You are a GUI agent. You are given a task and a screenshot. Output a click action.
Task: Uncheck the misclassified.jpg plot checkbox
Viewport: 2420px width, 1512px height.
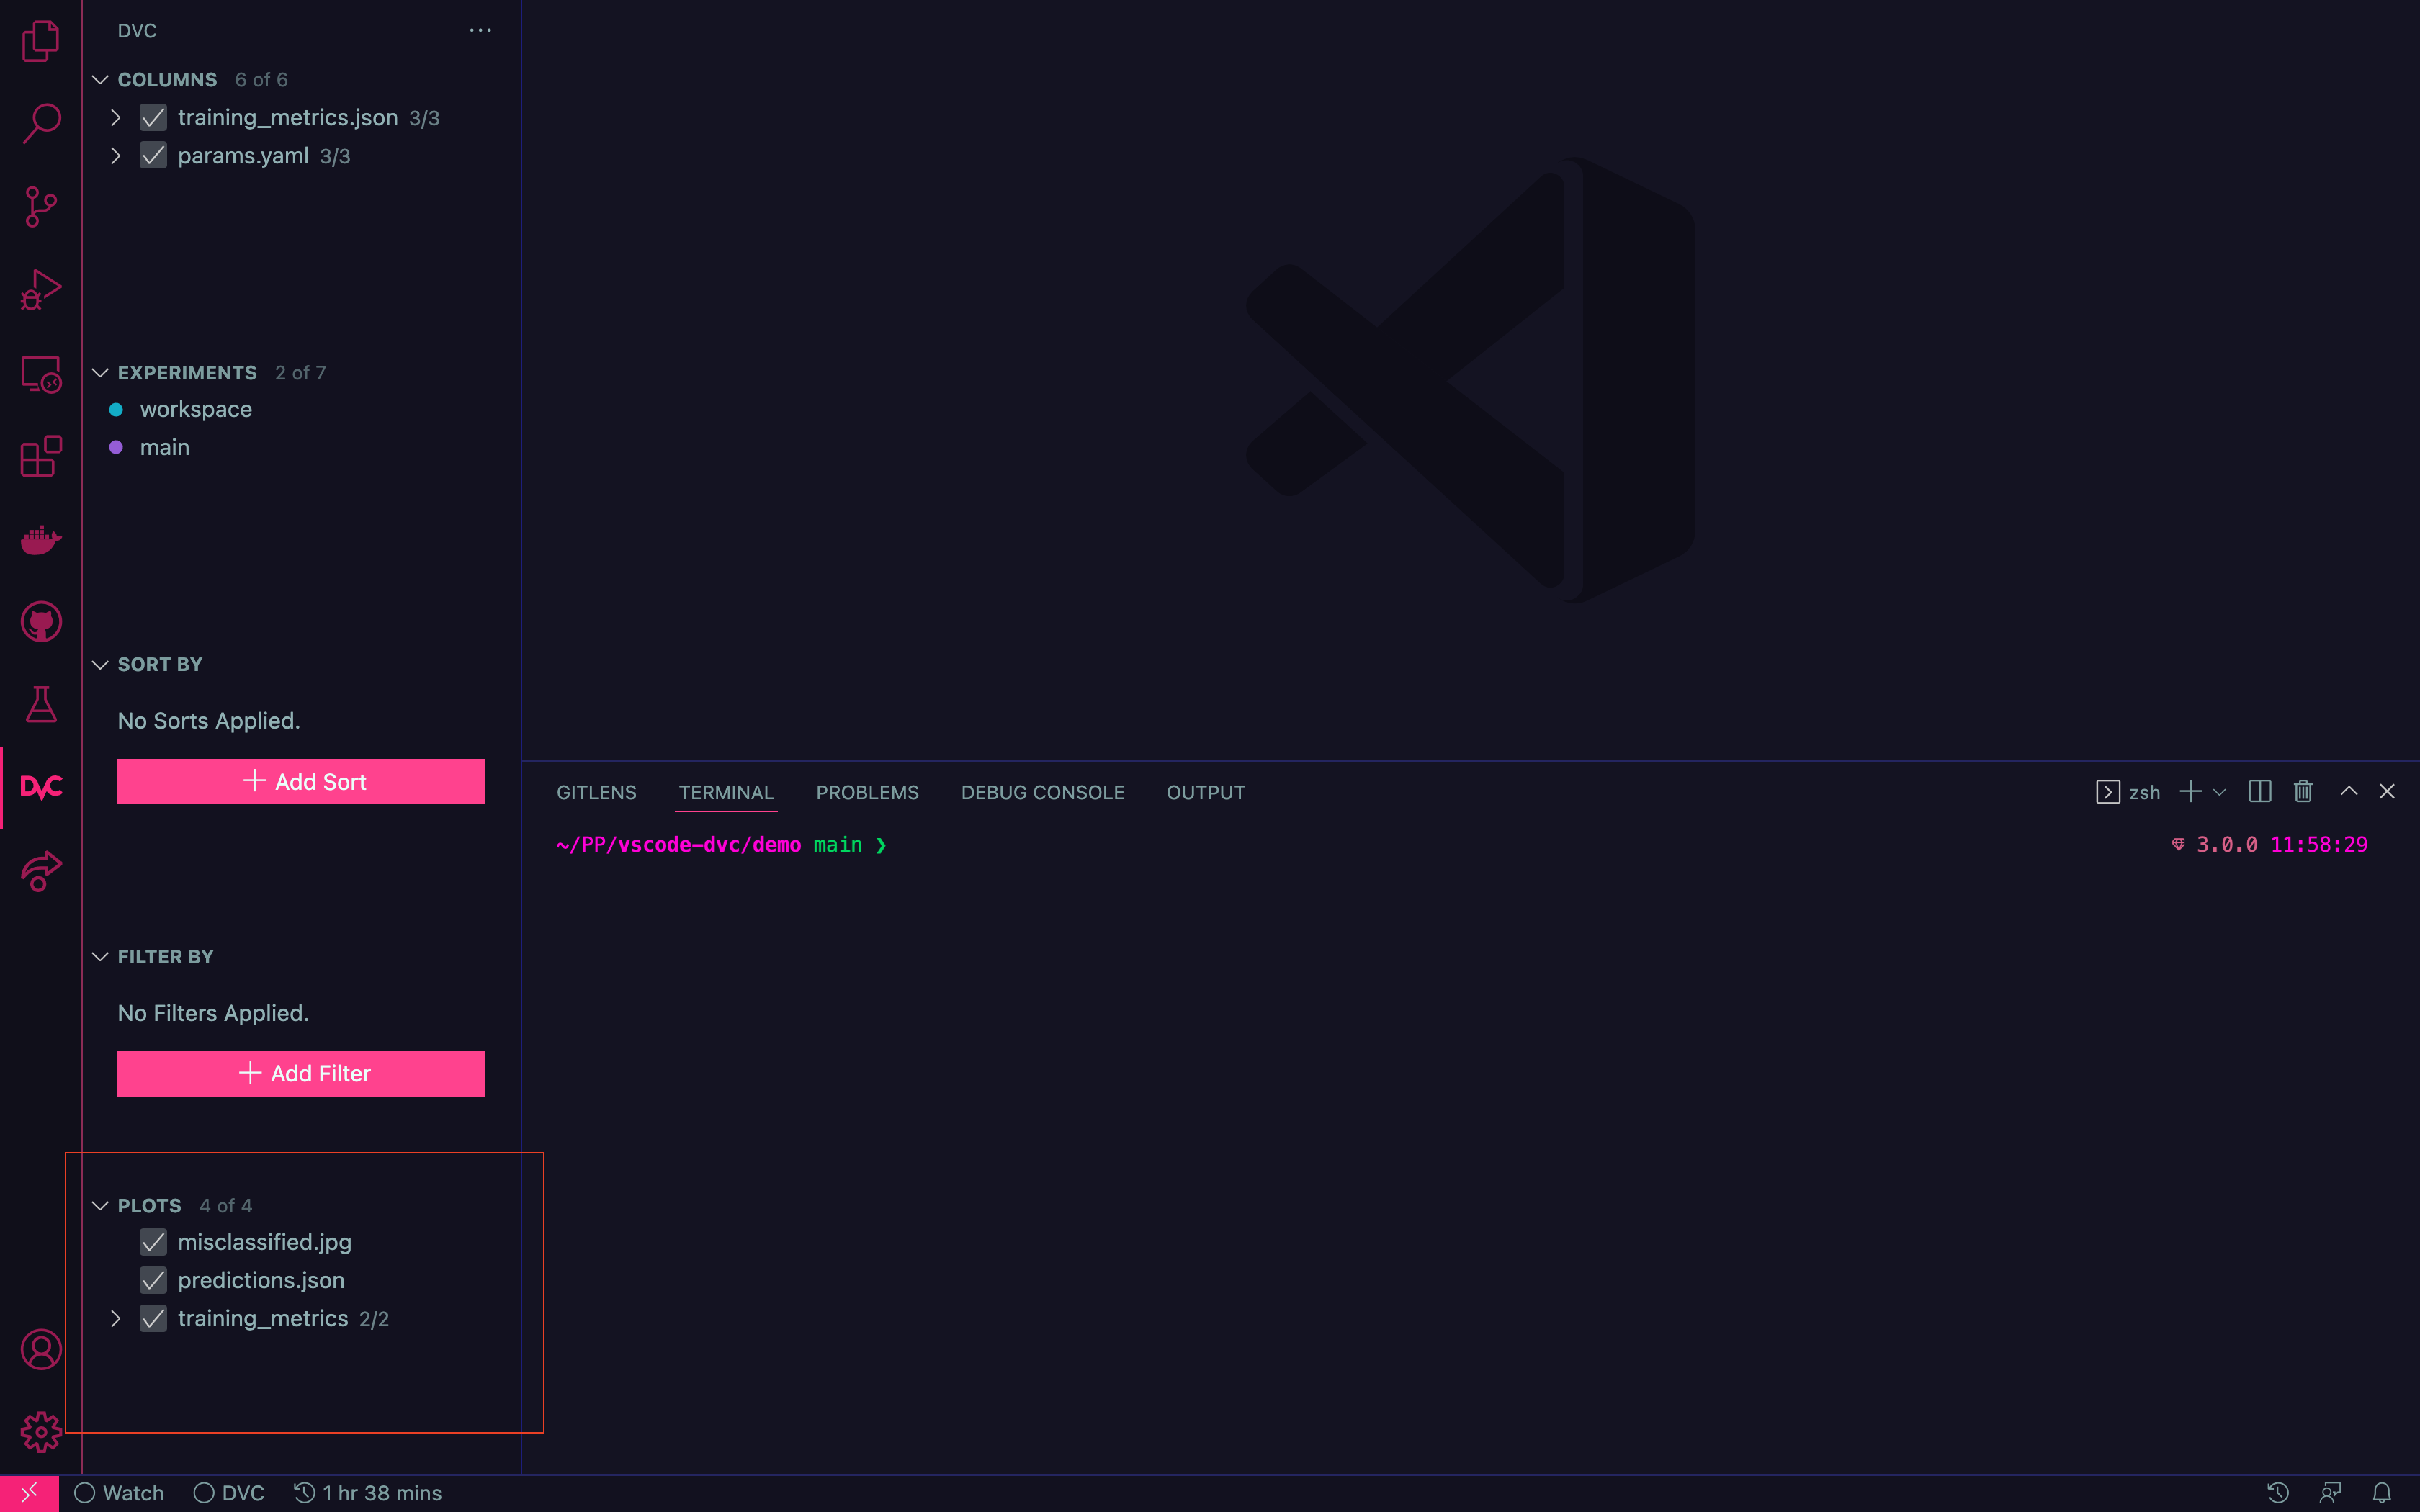[153, 1242]
